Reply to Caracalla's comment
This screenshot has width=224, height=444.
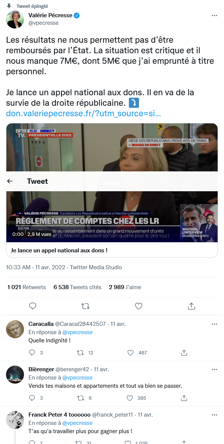pos(32,352)
